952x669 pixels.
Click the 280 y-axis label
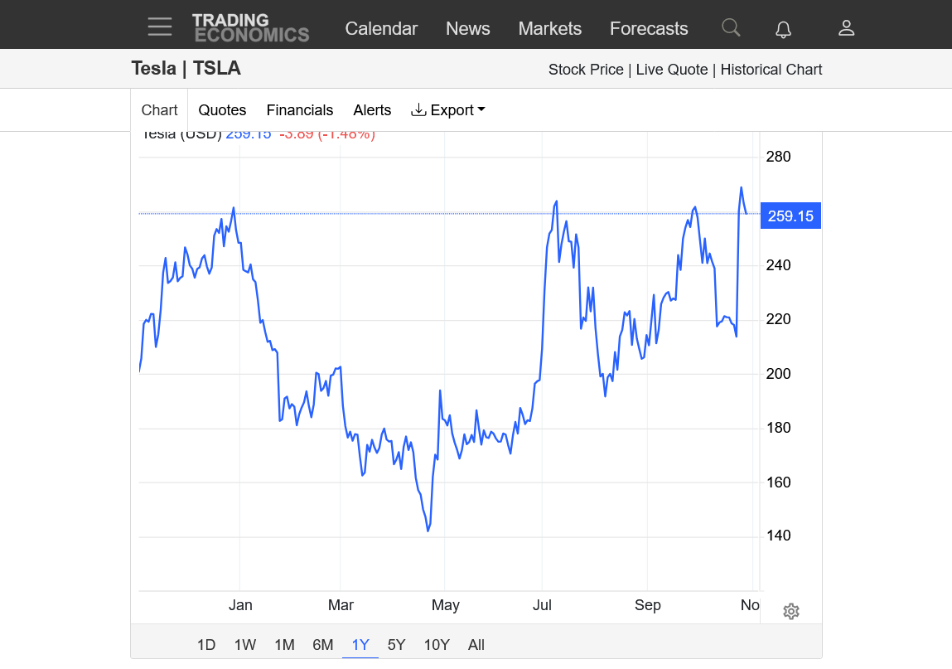778,157
